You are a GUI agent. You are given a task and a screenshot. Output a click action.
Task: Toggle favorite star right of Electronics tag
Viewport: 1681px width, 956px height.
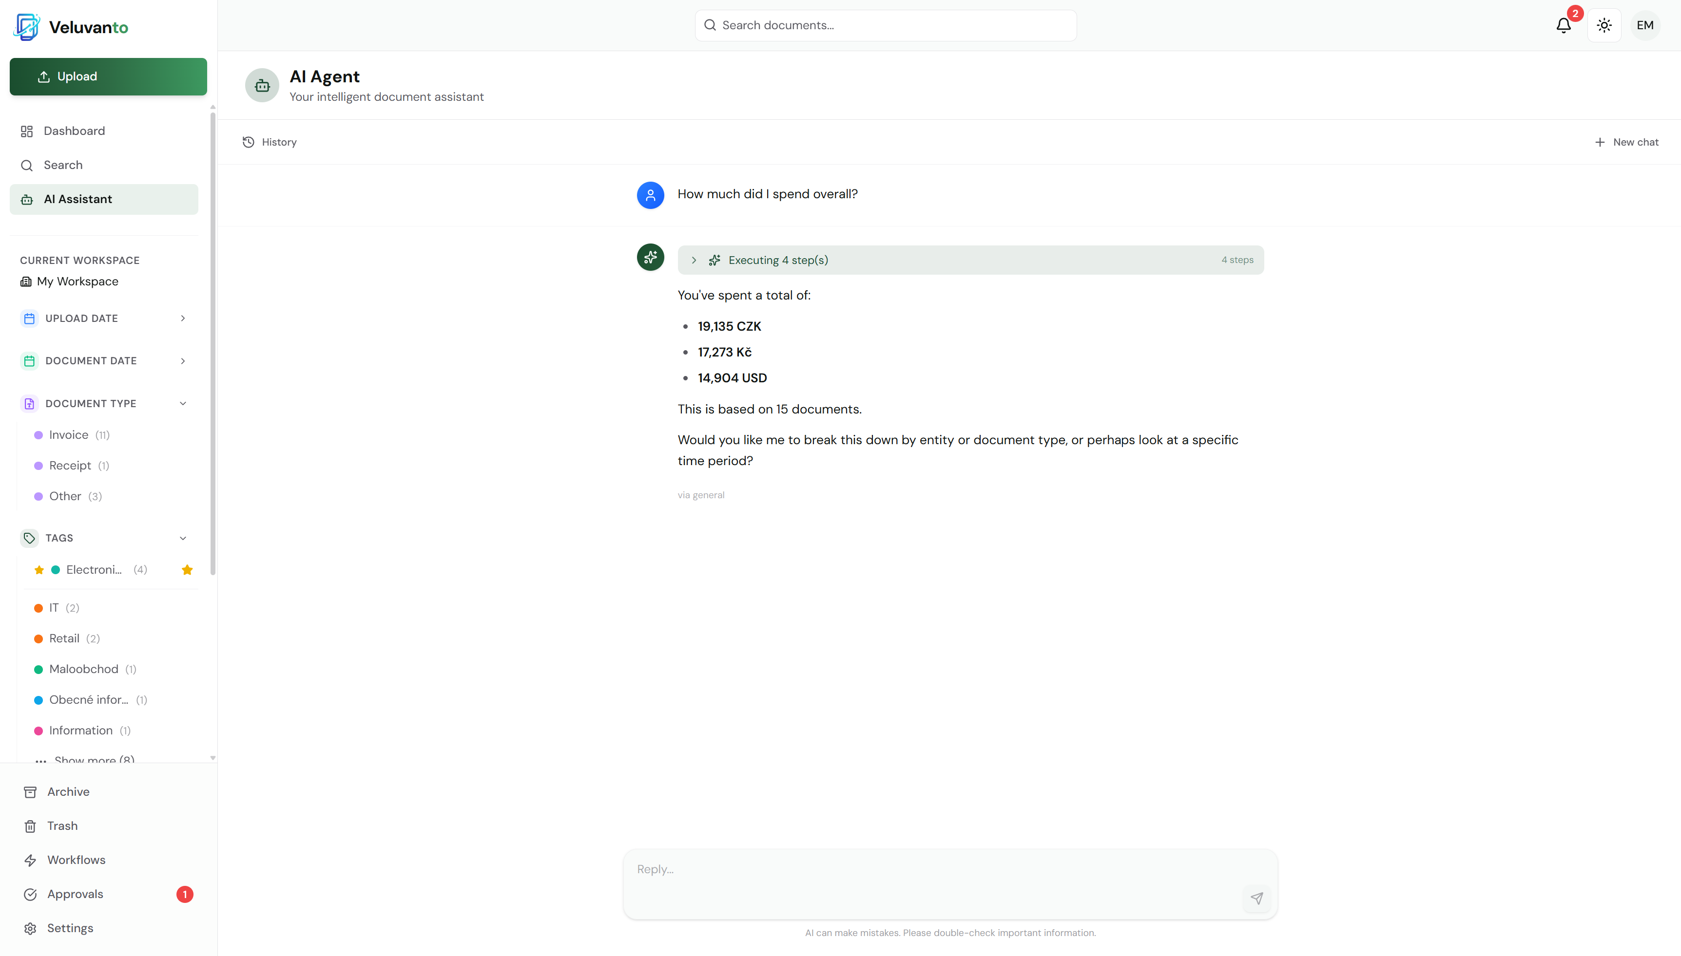click(187, 570)
